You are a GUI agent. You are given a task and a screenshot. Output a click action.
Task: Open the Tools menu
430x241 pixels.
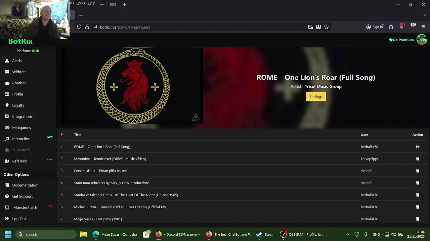click(x=81, y=3)
